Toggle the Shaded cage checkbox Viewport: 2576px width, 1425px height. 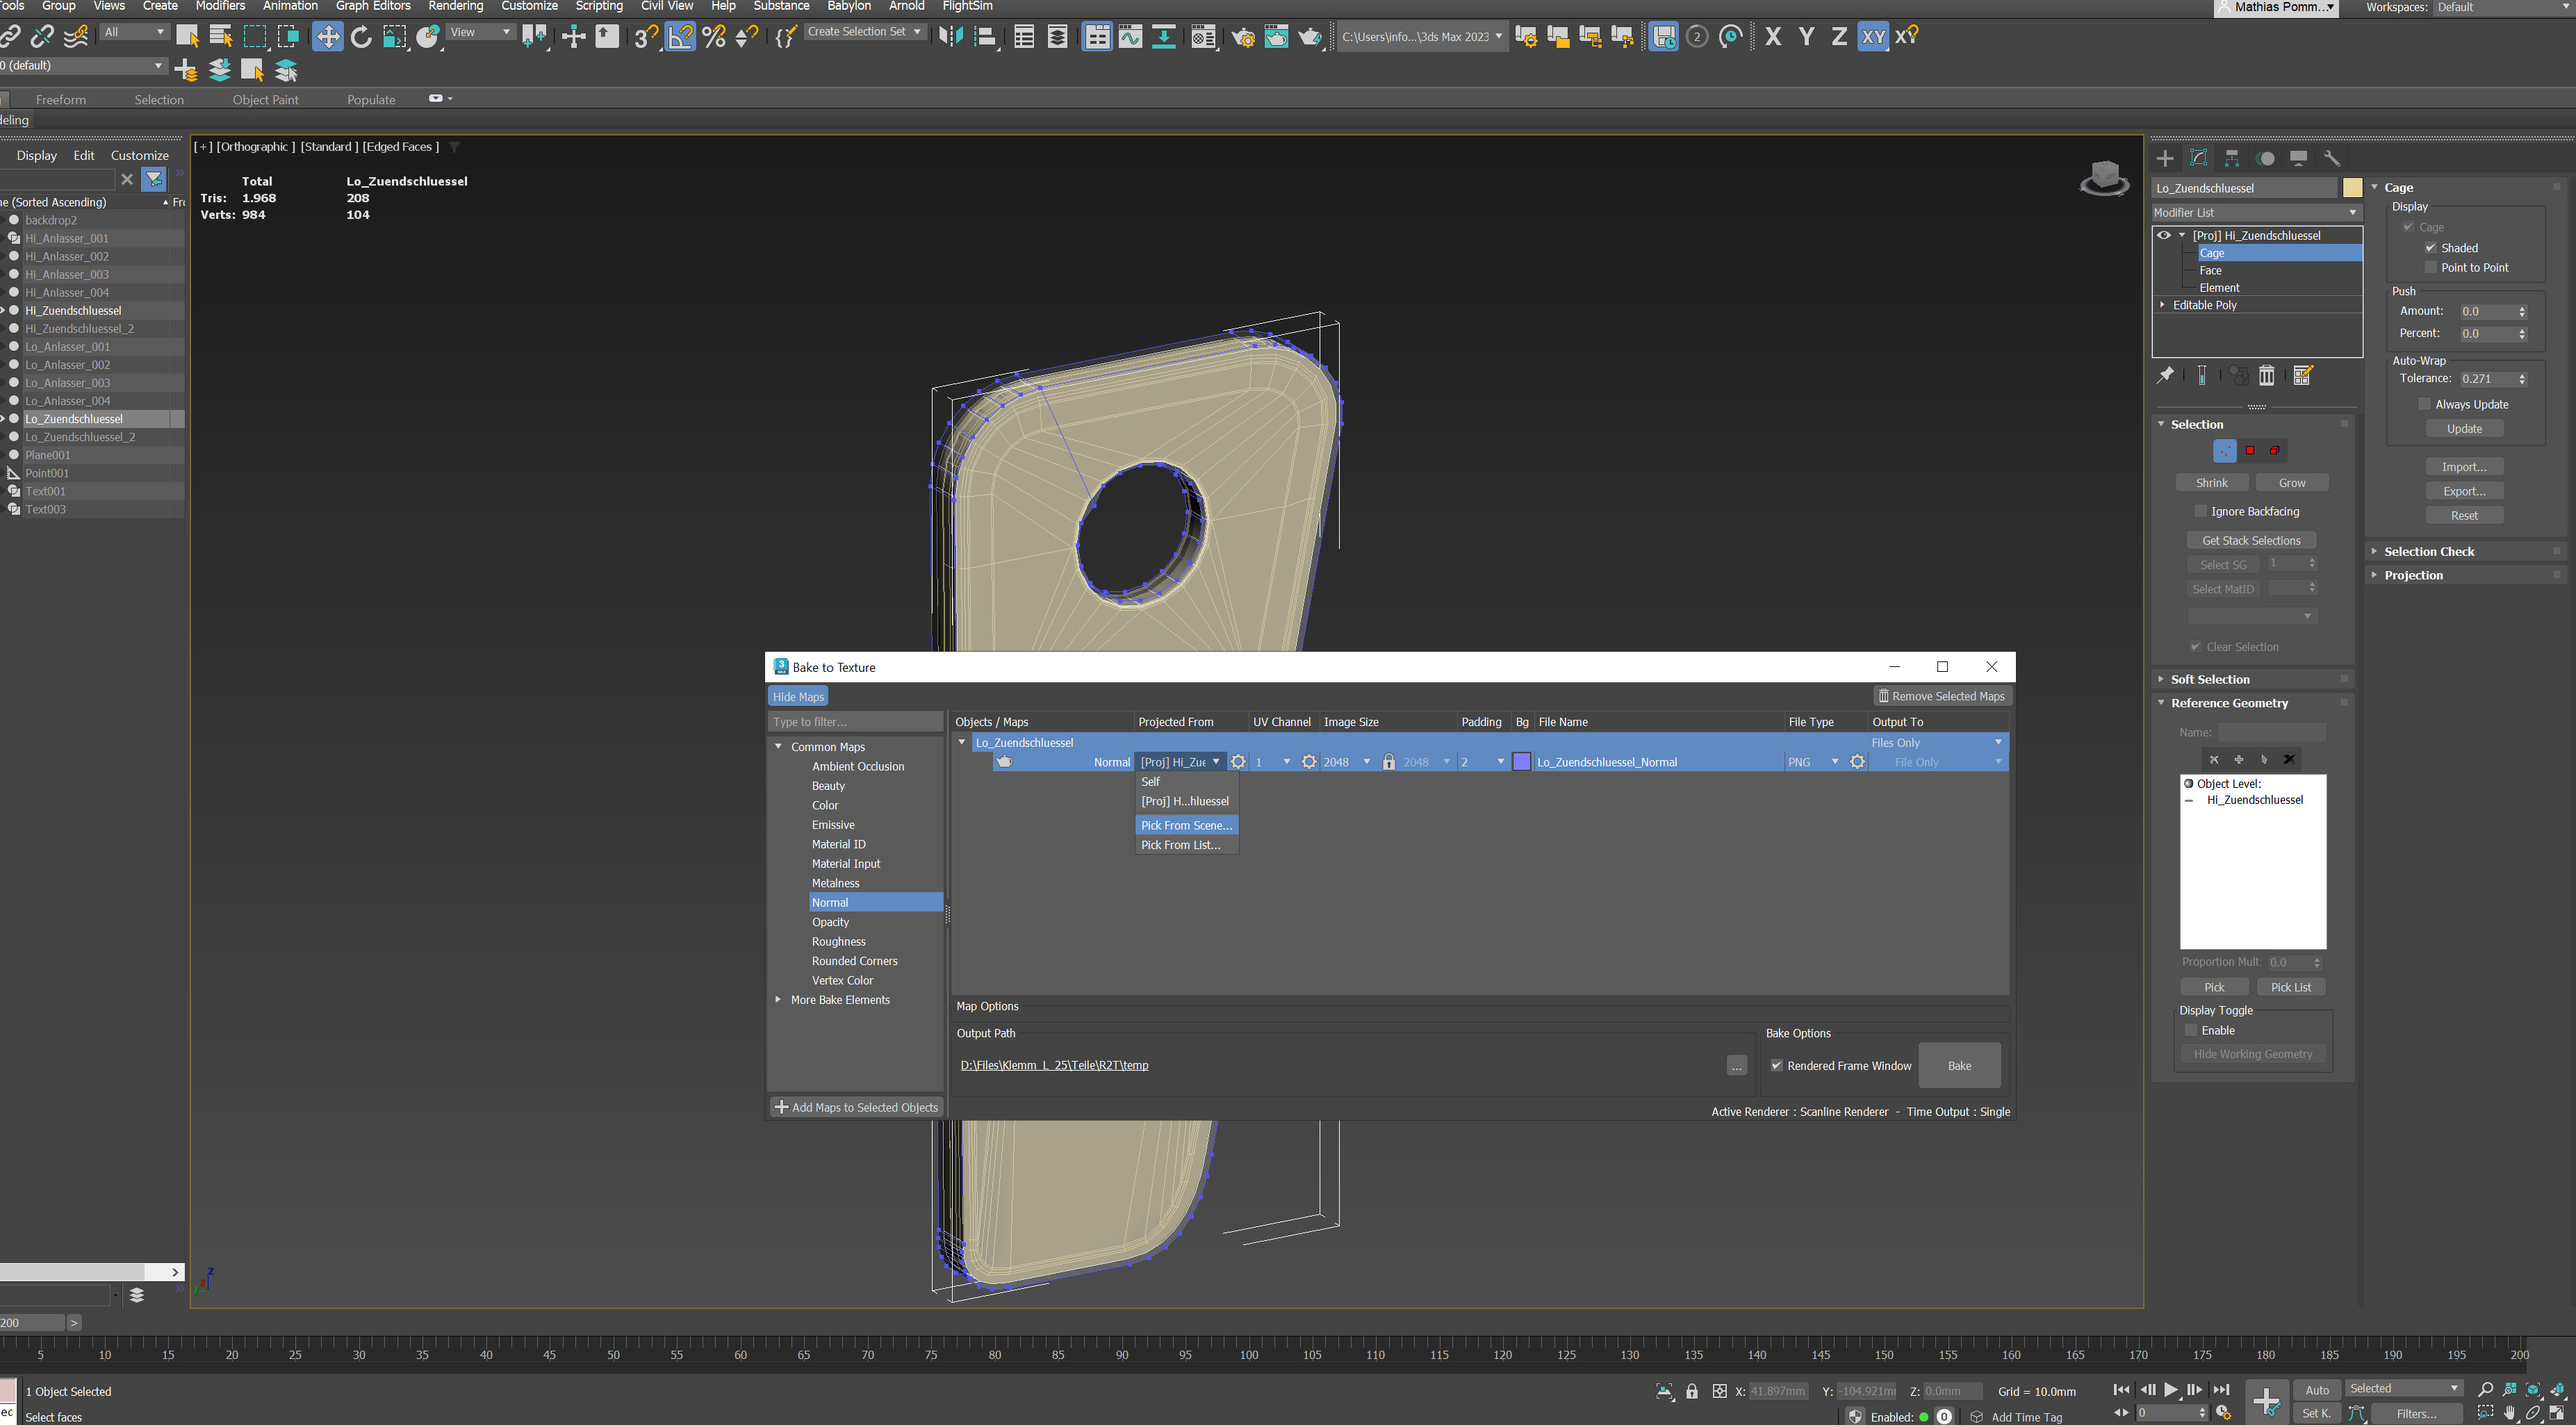[x=2430, y=248]
